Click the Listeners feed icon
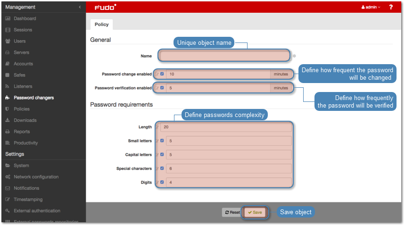405x226 pixels. pos(7,86)
